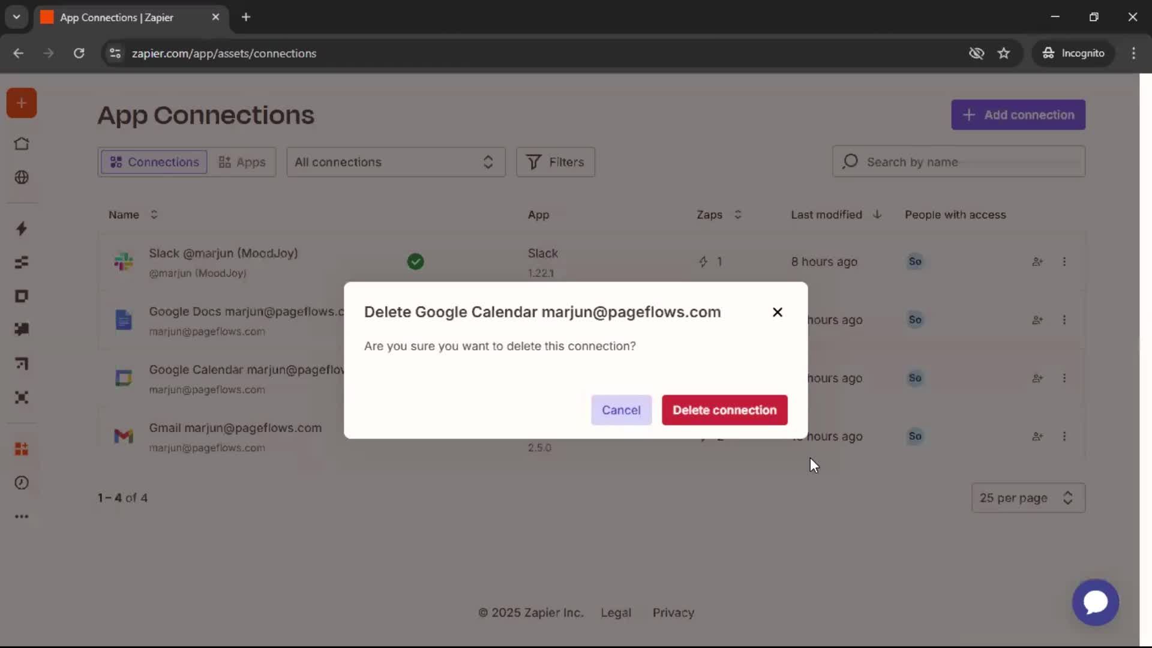Sort by Last modified column header

coord(836,215)
